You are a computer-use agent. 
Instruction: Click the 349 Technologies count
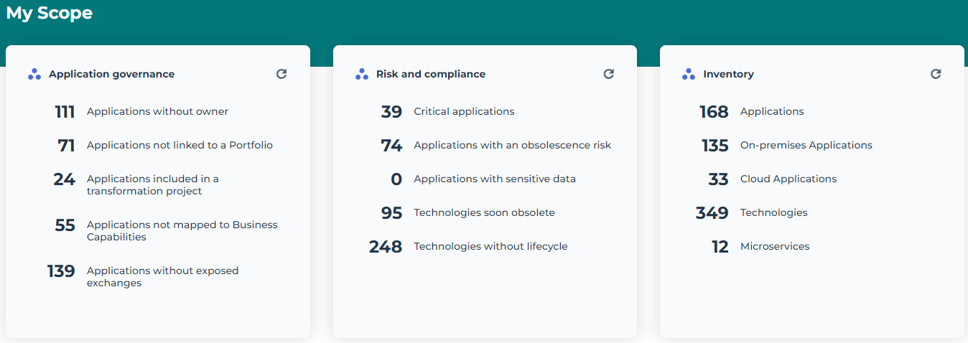[x=712, y=213]
